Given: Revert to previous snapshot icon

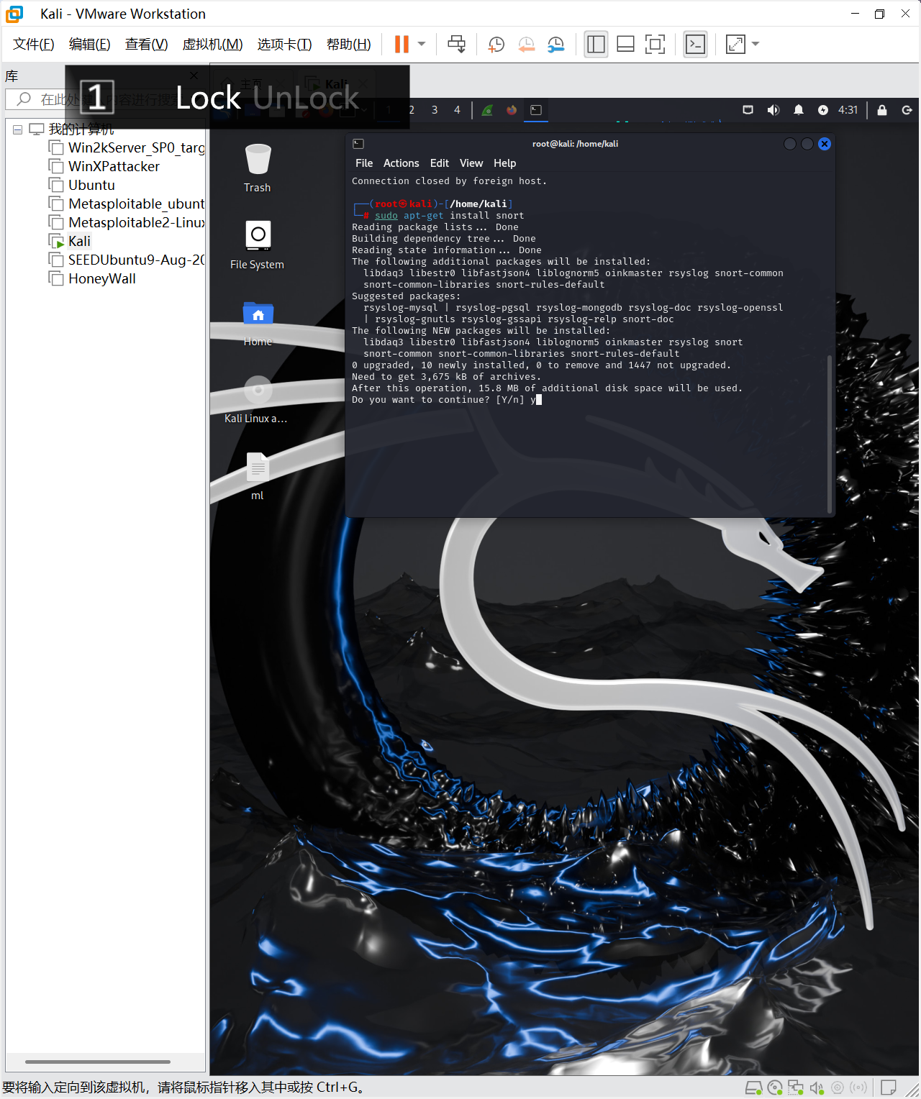Looking at the screenshot, I should (x=526, y=45).
